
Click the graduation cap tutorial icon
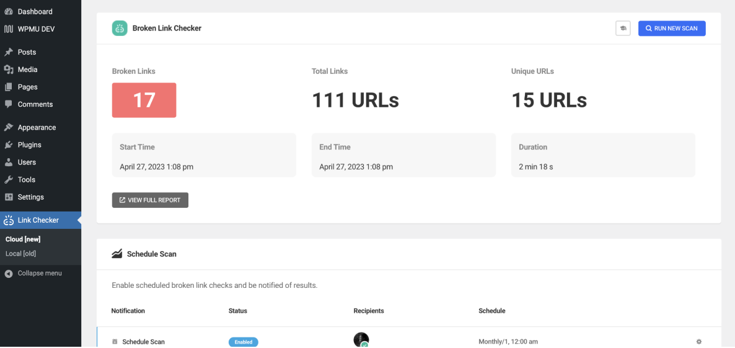tap(623, 29)
